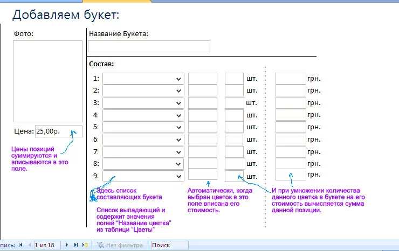Click the 'Добавляем букет:' form heading
This screenshot has height=251, width=399.
66,15
